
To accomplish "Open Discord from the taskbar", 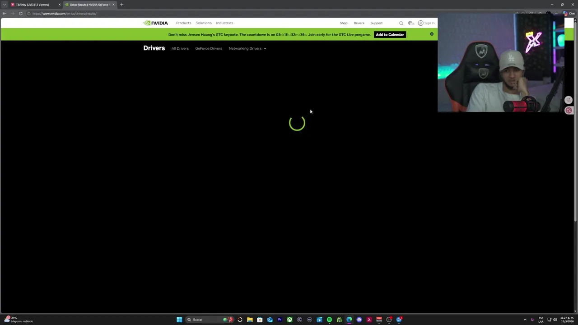I will point(359,320).
